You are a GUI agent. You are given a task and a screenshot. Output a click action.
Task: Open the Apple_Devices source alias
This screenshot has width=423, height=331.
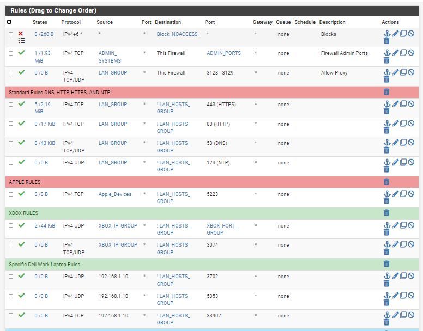115,194
